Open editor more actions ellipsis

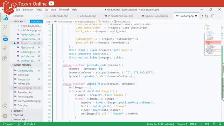[x=219, y=16]
